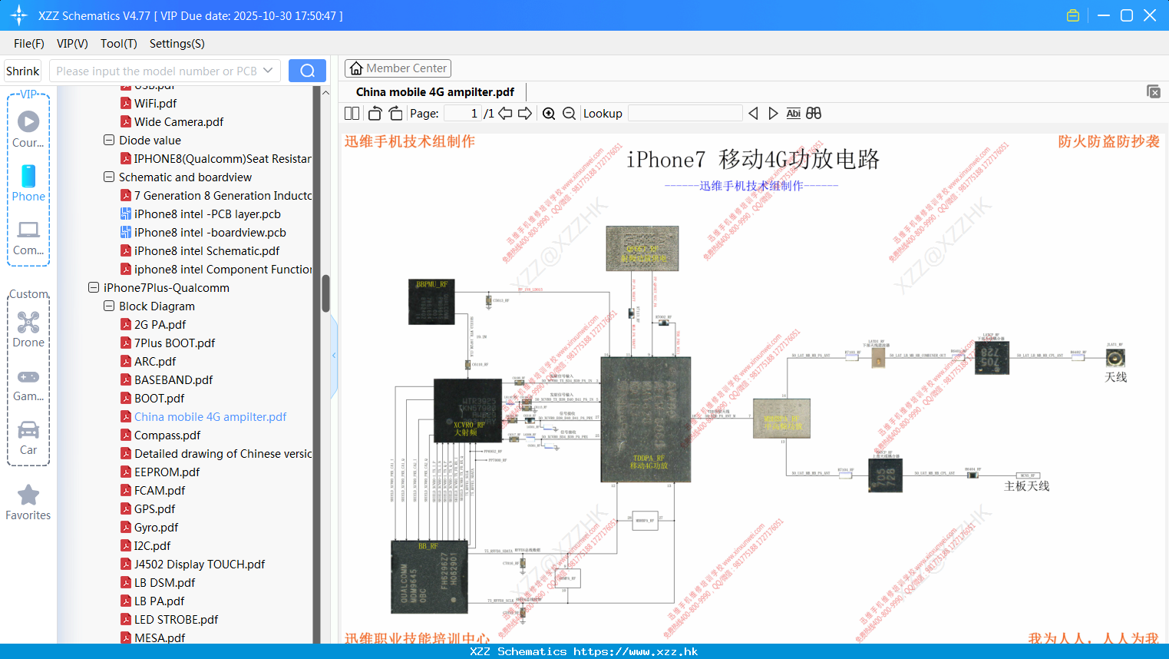Open WiFi.pdf in the tree

point(155,103)
